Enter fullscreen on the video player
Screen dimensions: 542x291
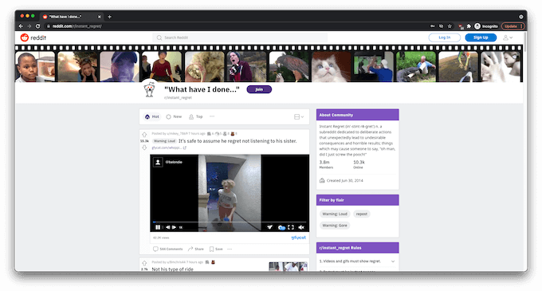point(291,227)
